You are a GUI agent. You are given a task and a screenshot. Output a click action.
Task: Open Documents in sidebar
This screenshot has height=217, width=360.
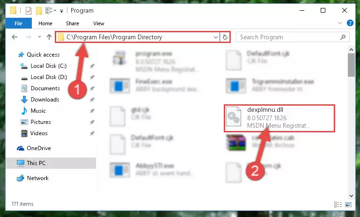coord(45,88)
